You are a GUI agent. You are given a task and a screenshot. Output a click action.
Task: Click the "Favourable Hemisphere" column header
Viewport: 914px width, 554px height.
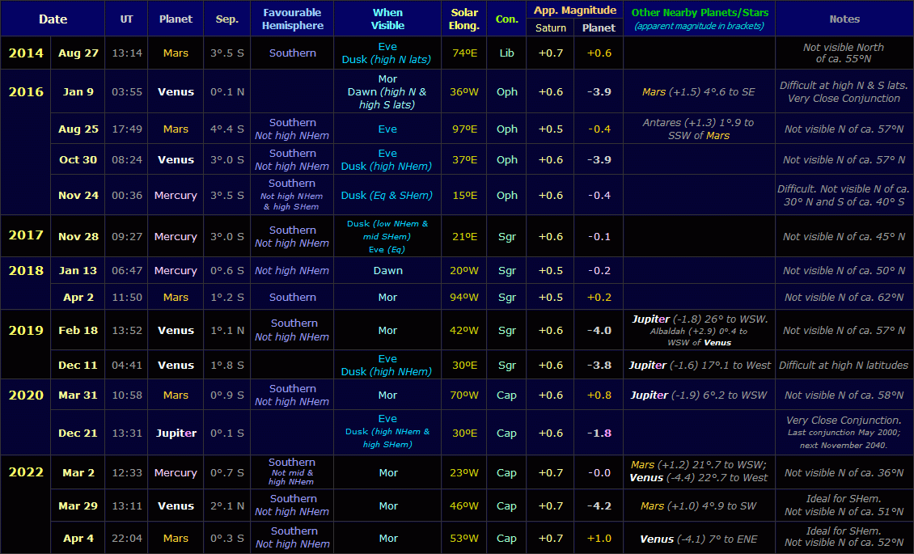[292, 19]
